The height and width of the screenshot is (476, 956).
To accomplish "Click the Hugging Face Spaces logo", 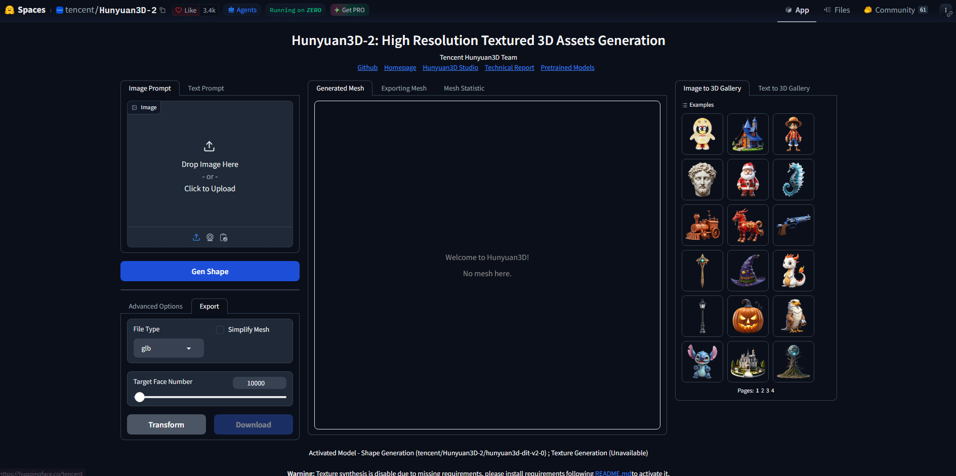I will (x=25, y=10).
